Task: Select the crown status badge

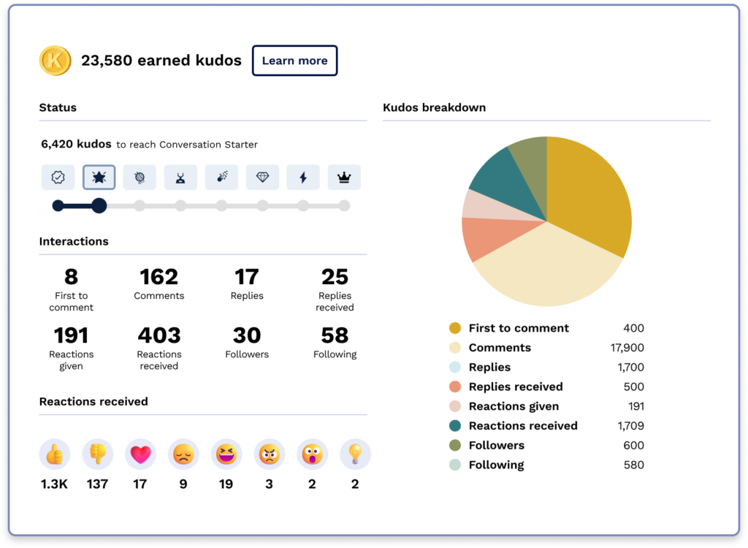Action: (344, 177)
